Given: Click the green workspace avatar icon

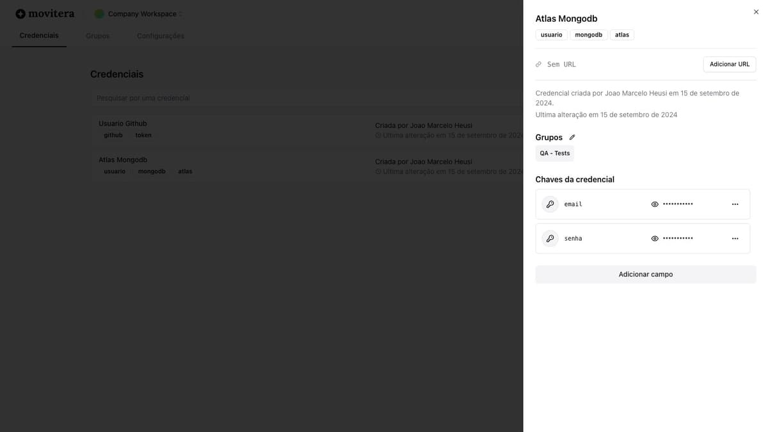Looking at the screenshot, I should tap(99, 13).
